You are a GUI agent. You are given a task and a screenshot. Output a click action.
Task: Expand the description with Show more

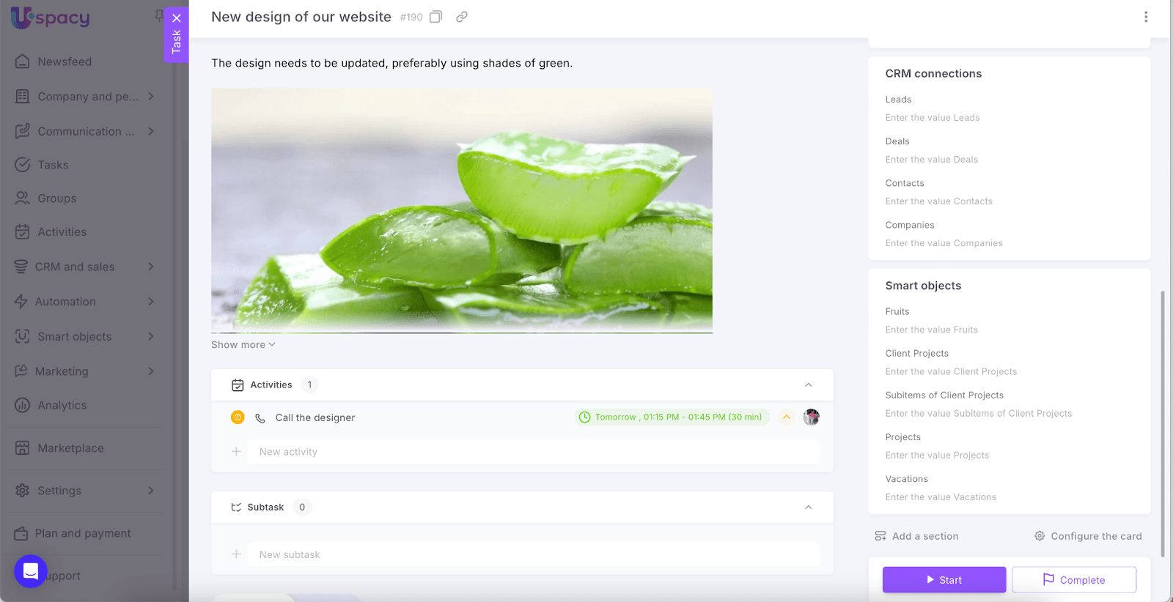point(243,345)
